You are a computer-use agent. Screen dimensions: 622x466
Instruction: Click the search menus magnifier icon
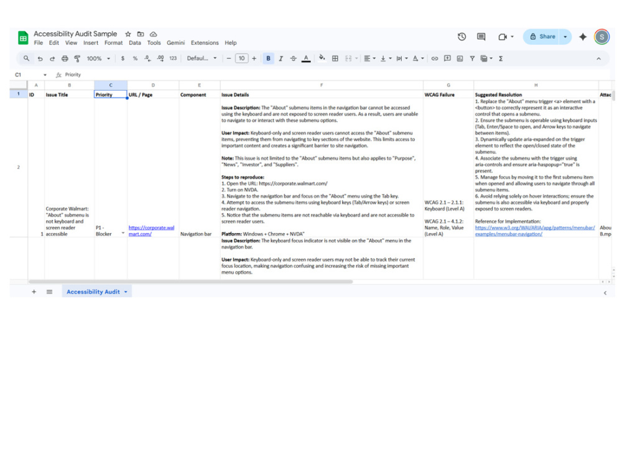point(26,58)
